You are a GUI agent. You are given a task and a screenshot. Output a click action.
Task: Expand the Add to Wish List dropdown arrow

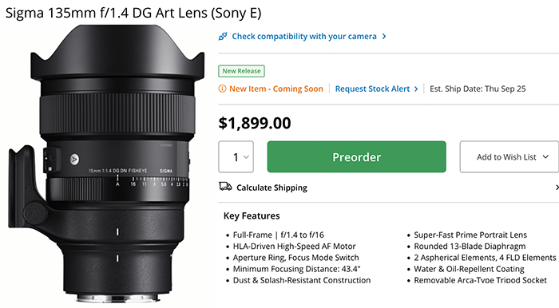click(x=545, y=156)
